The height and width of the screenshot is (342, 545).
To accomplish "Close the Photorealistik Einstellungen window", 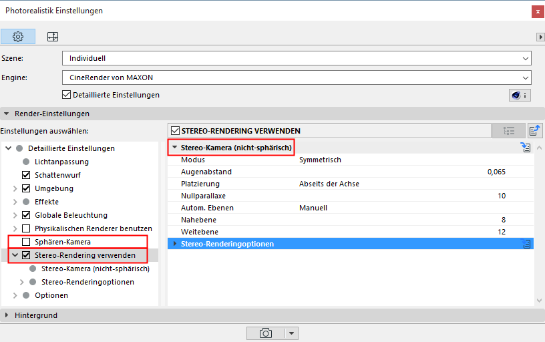I will 538,11.
